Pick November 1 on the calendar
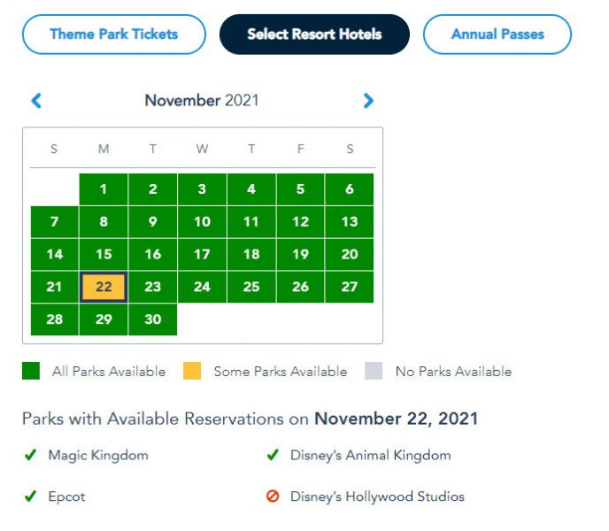The height and width of the screenshot is (531, 609). (x=104, y=189)
